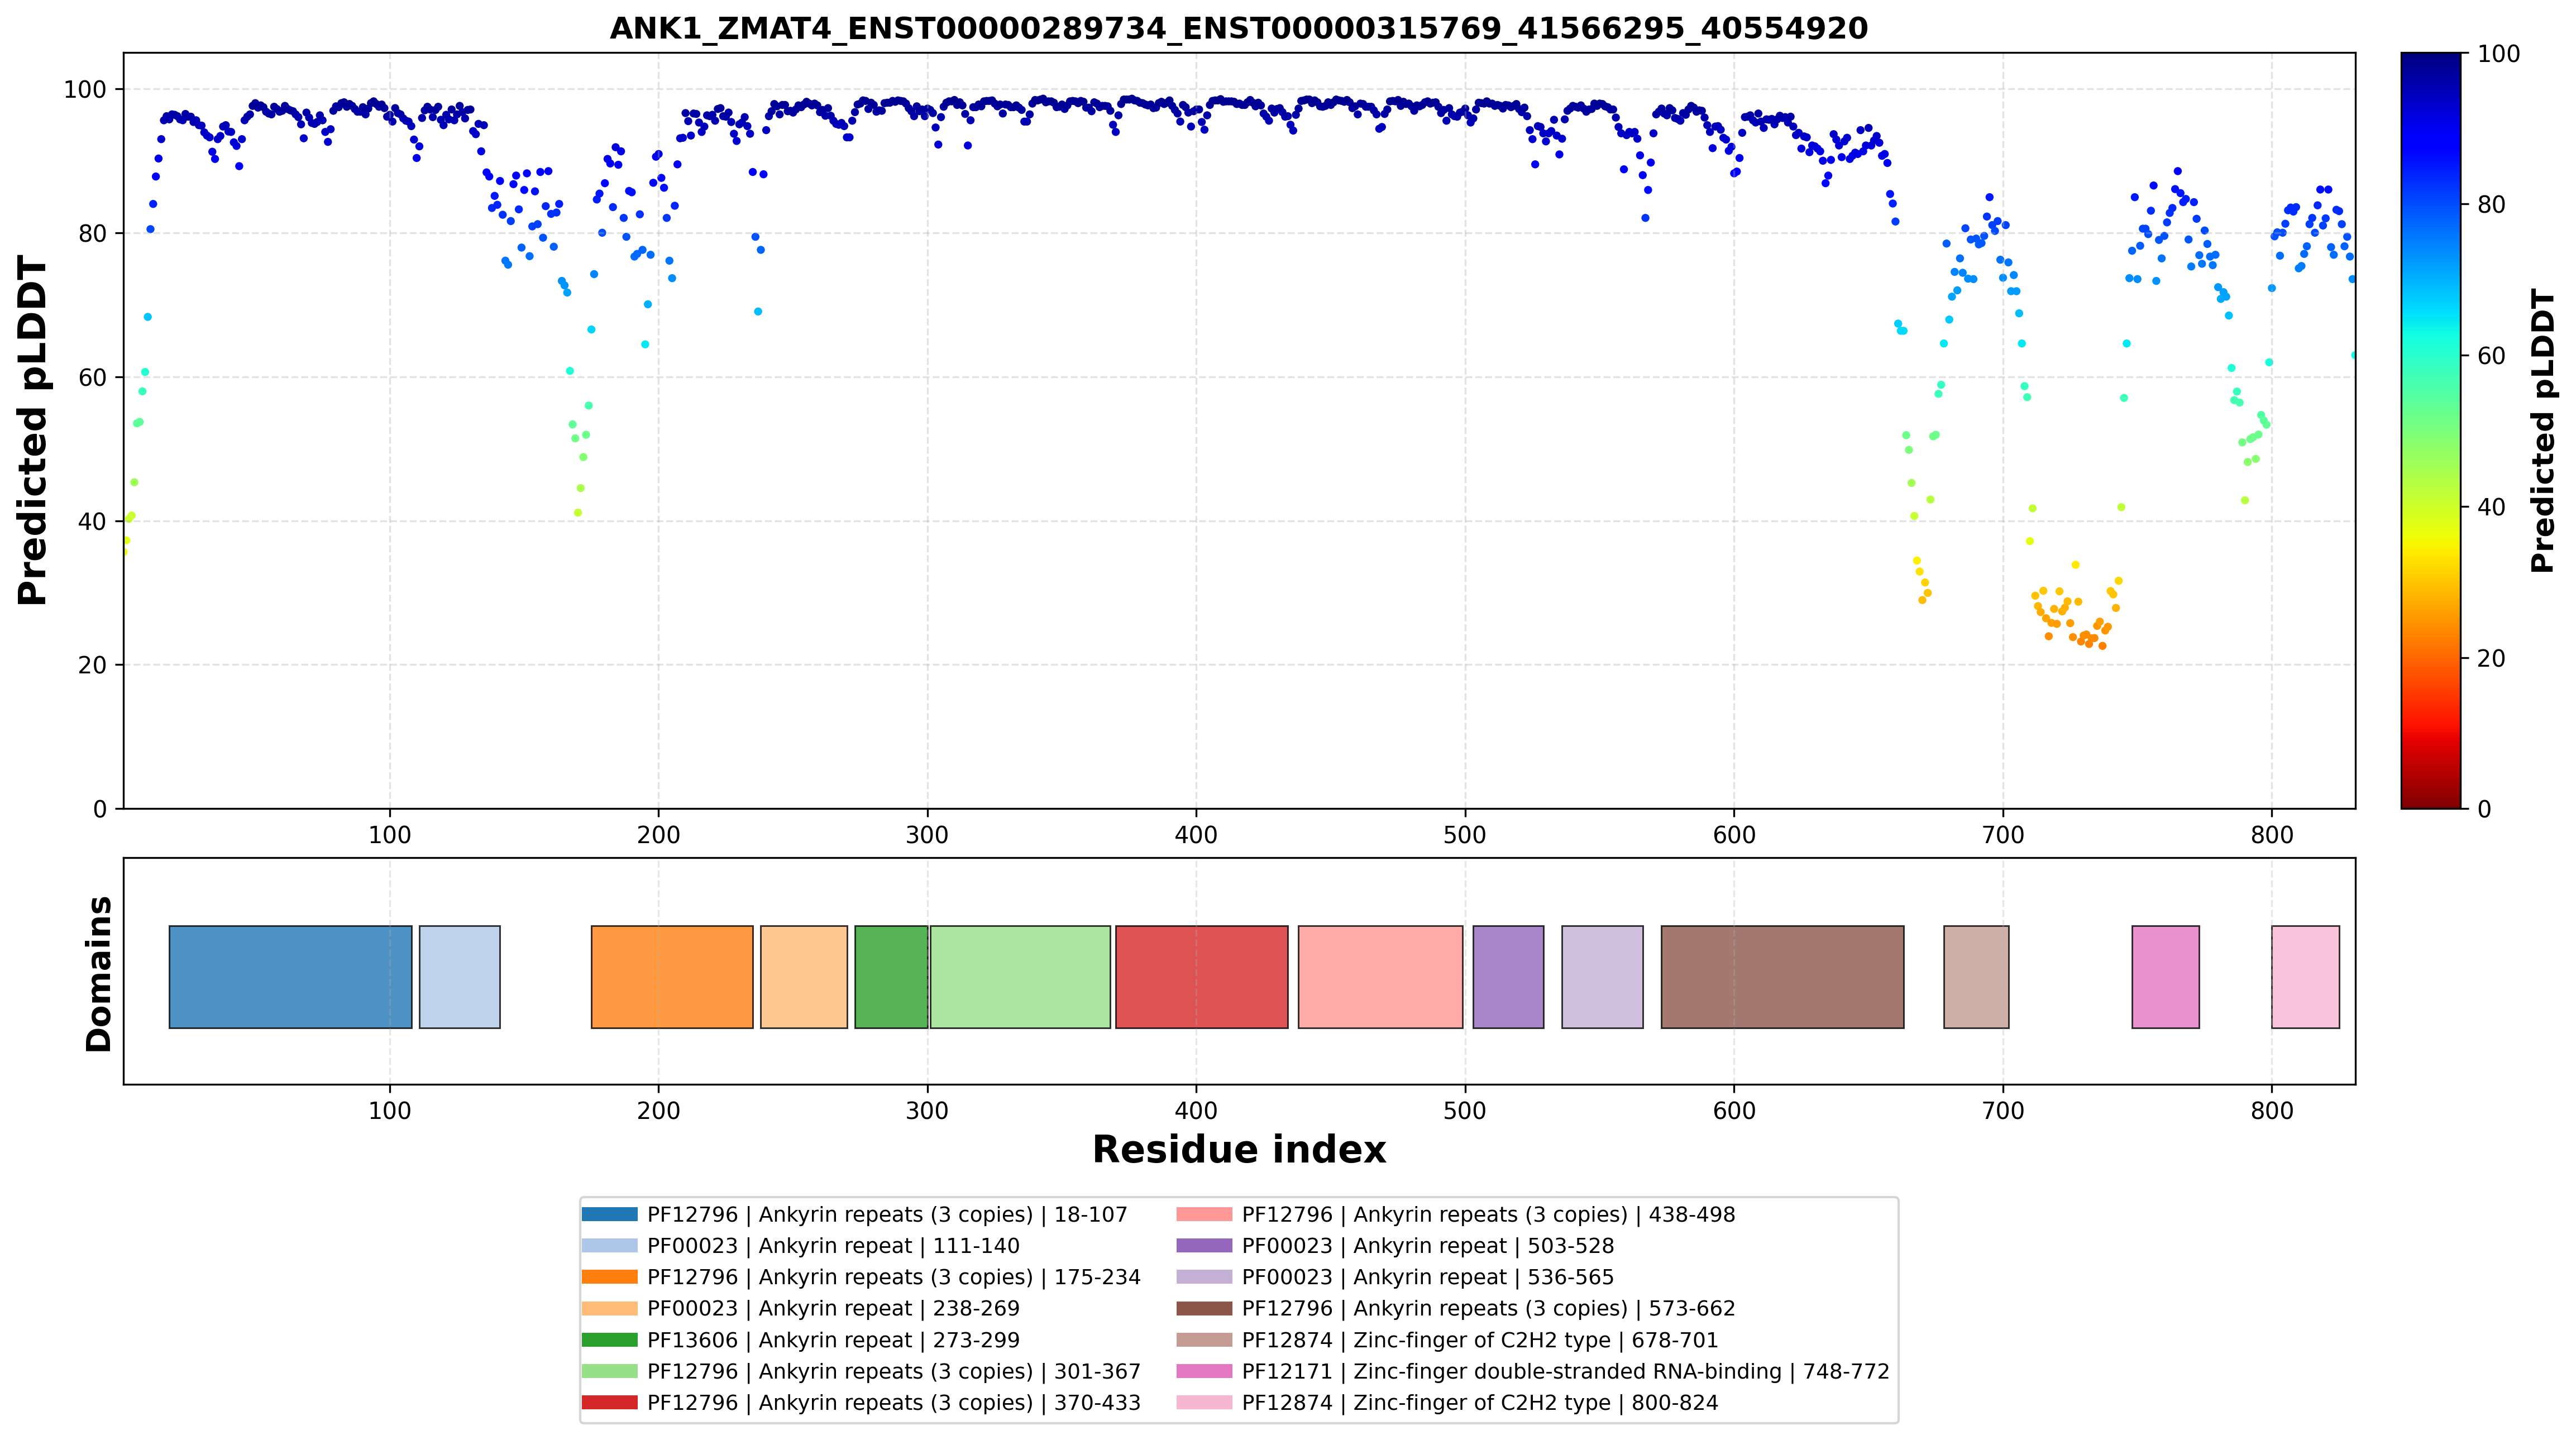Click the orange 175-234 domain rectangle
The image size is (2576, 1440).
tap(672, 977)
